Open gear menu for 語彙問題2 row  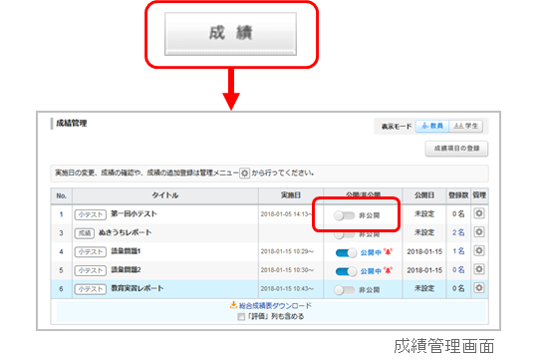coord(479,269)
